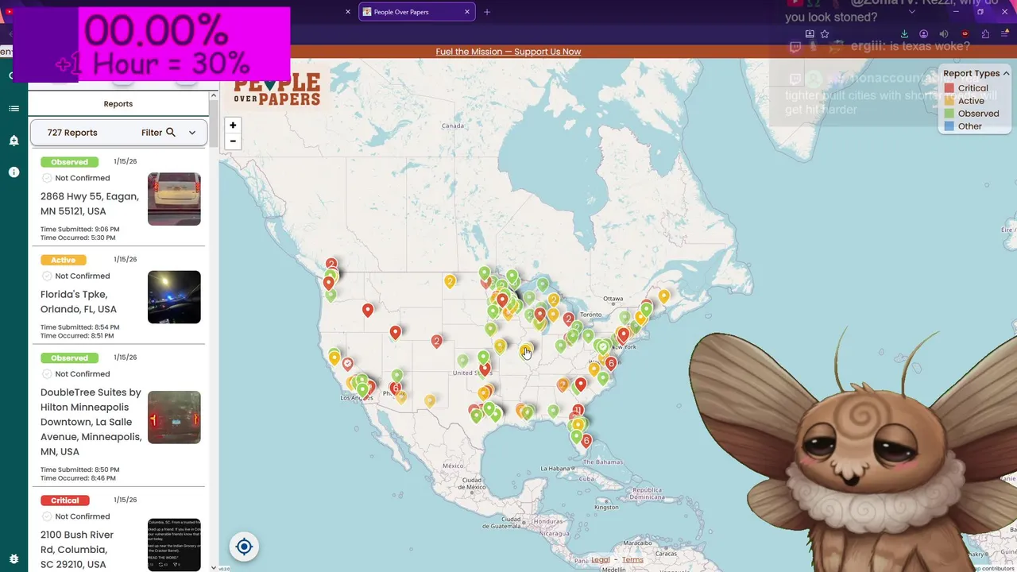Open the info icon in sidebar
1017x572 pixels.
[x=14, y=172]
